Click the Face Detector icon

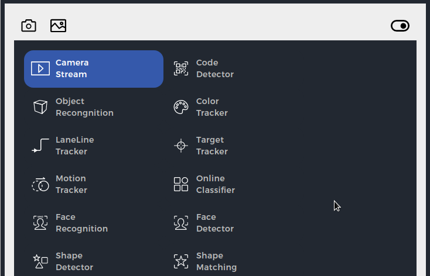181,223
